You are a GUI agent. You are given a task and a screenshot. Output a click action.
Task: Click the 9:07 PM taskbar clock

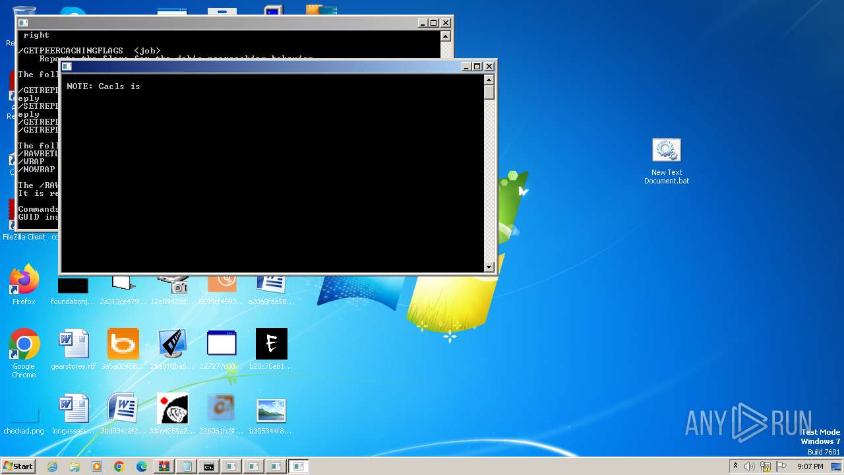tap(810, 466)
